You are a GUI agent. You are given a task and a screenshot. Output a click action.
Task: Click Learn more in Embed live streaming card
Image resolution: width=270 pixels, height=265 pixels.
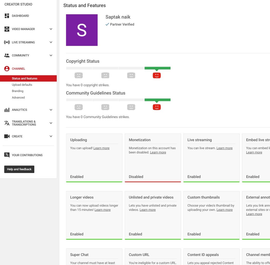(x=254, y=152)
